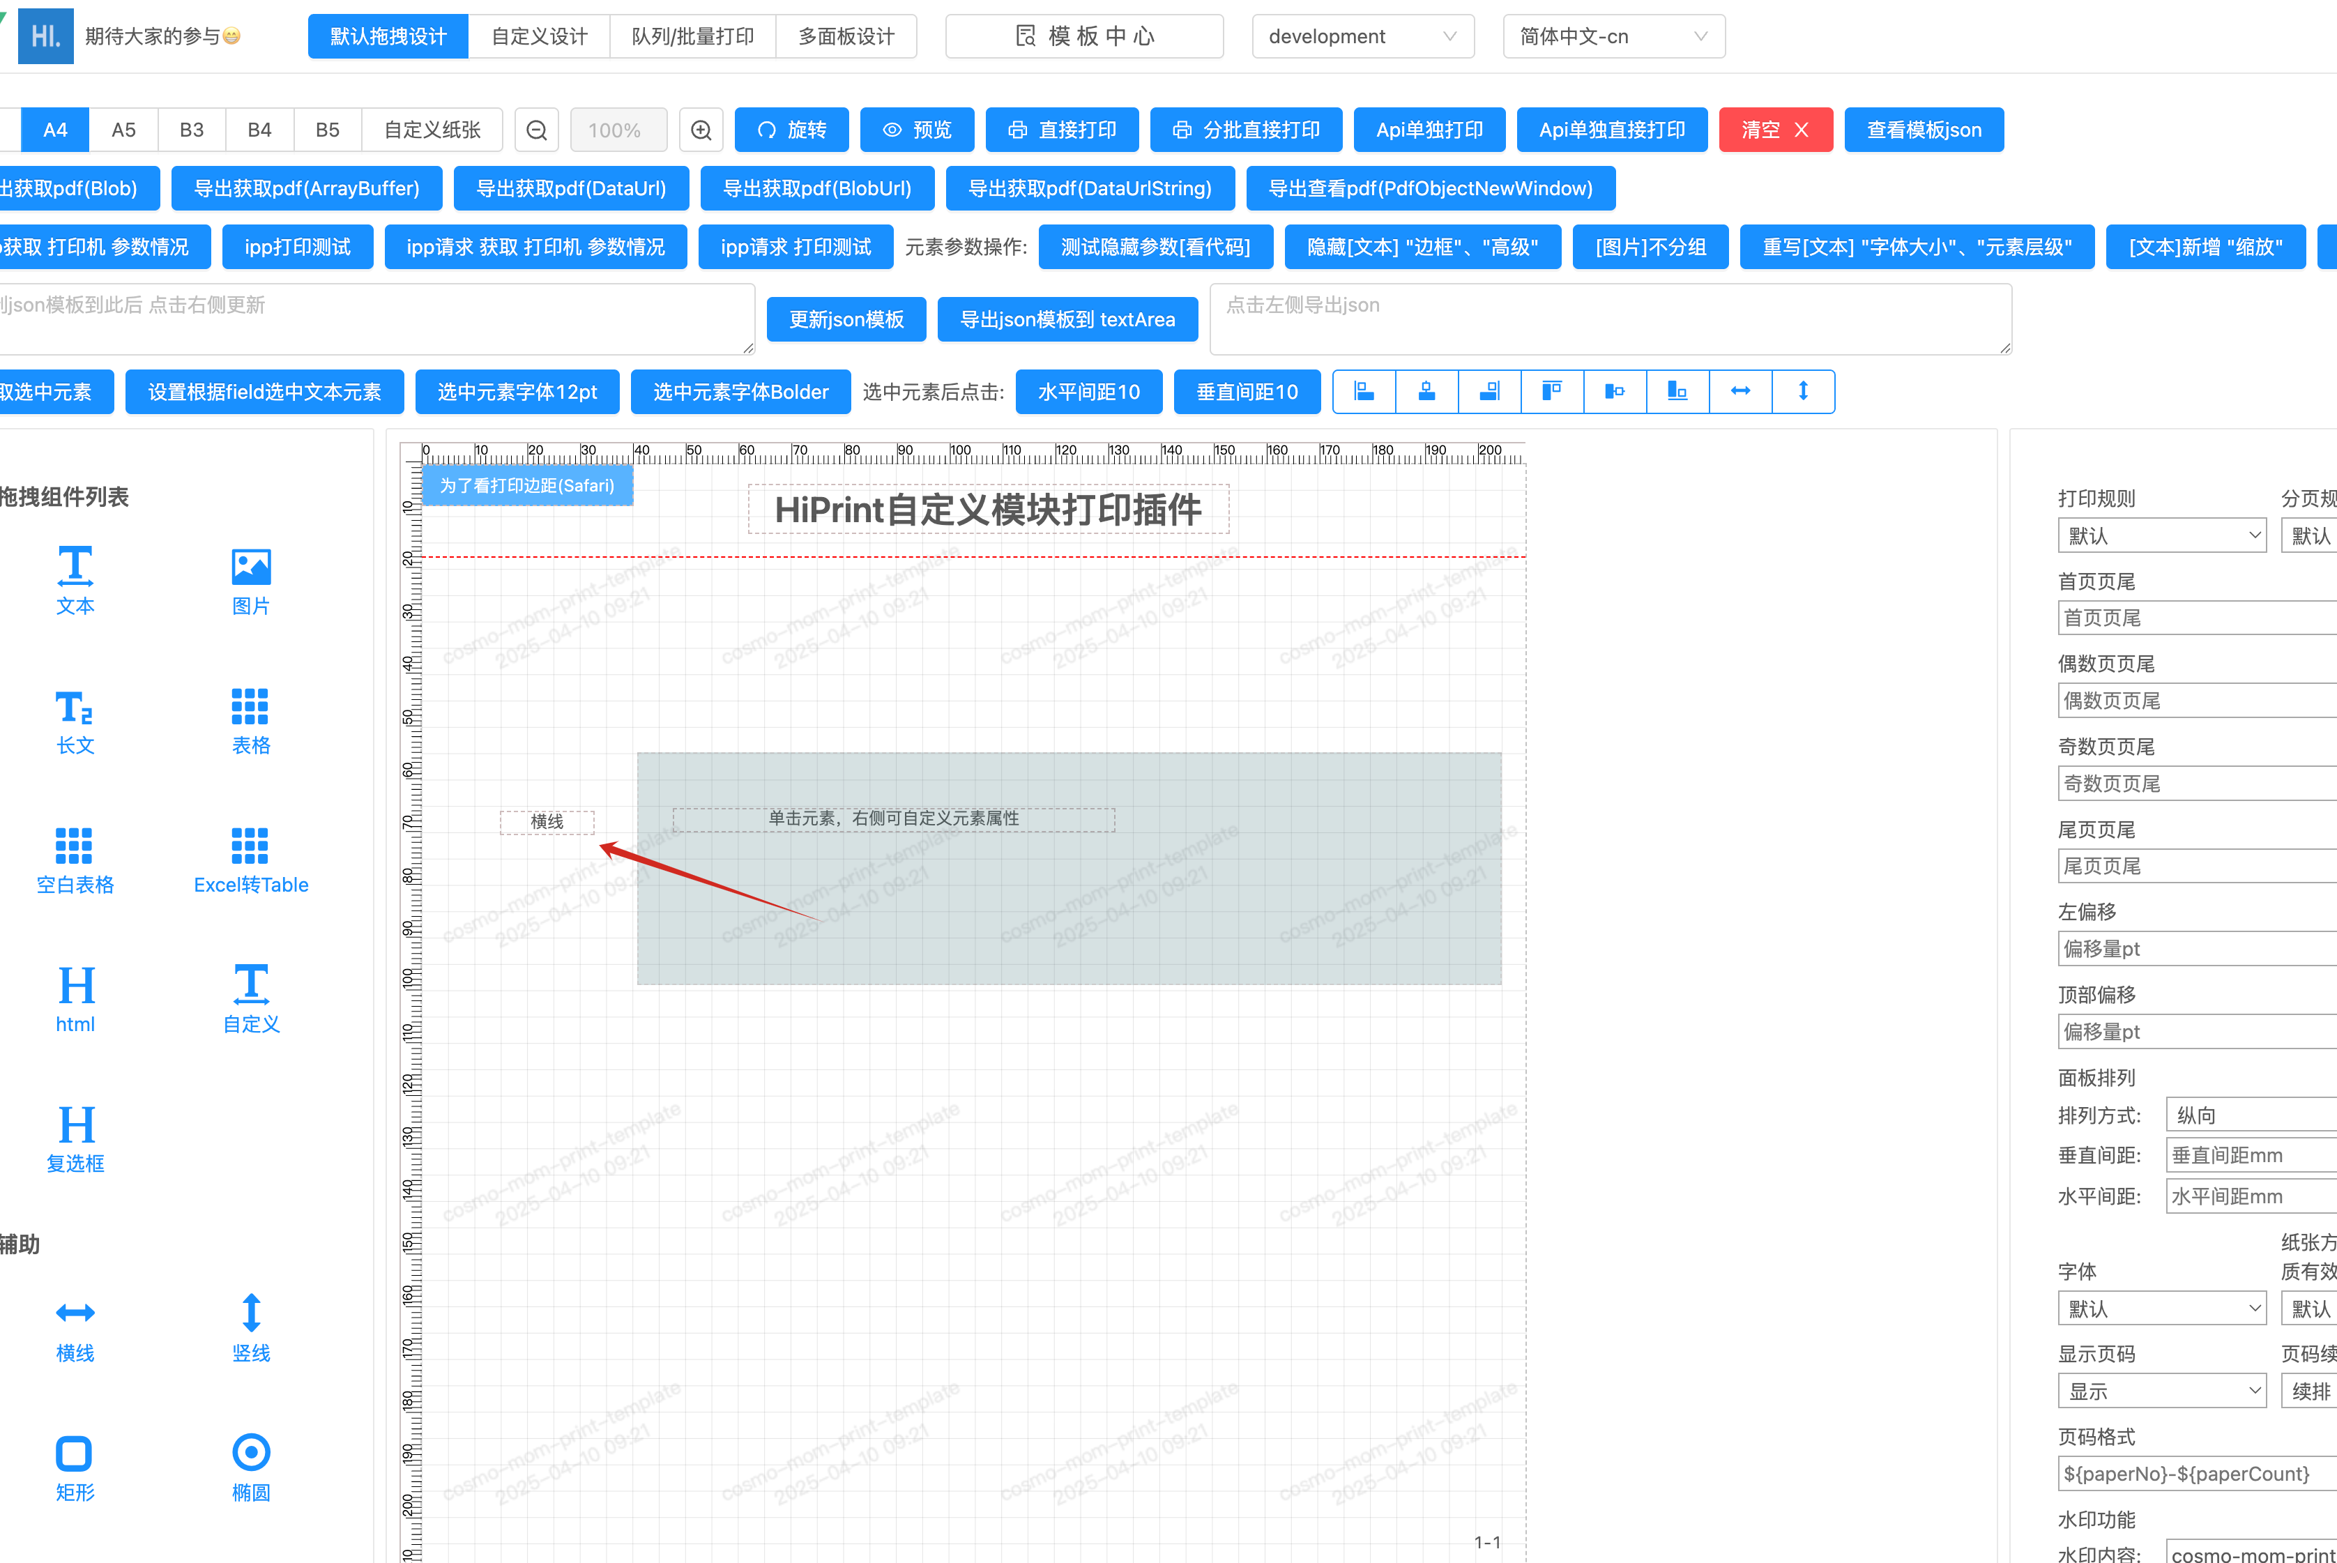Focus the 左偏移 偏移量pt field
Image resolution: width=2337 pixels, height=1563 pixels.
point(2198,948)
